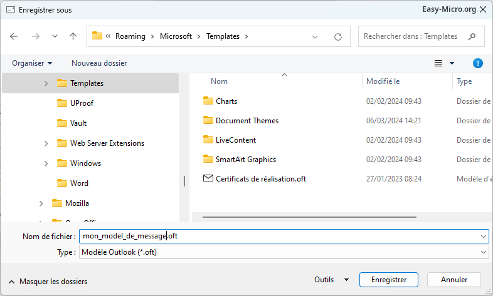Viewport: 493px width, 296px height.
Task: Select Templates in the address path
Action: tap(223, 36)
